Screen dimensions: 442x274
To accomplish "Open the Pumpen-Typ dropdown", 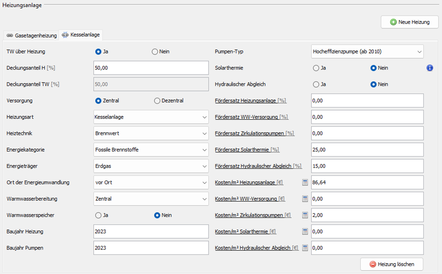I will pyautogui.click(x=367, y=51).
